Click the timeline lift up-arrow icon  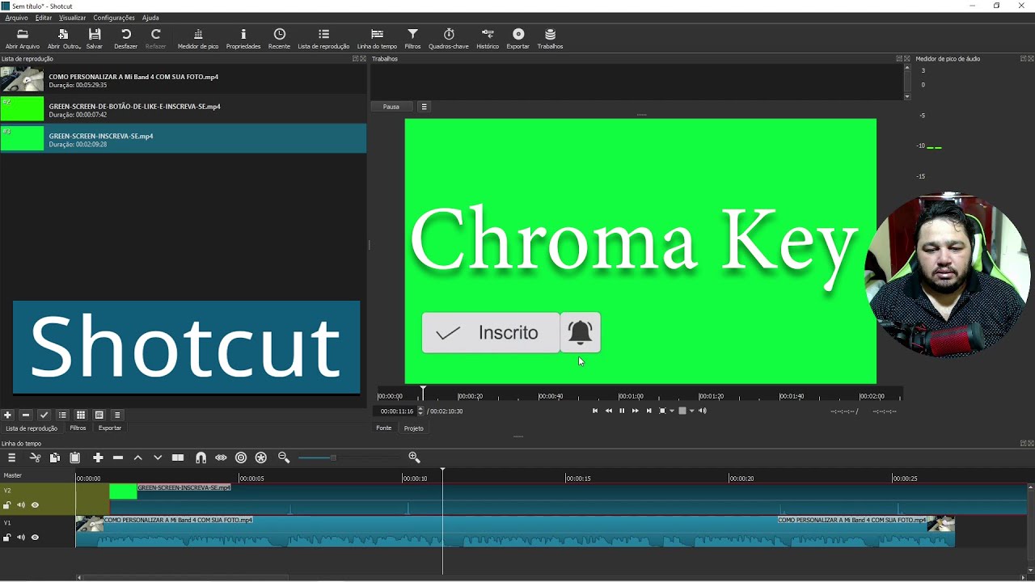pos(137,458)
